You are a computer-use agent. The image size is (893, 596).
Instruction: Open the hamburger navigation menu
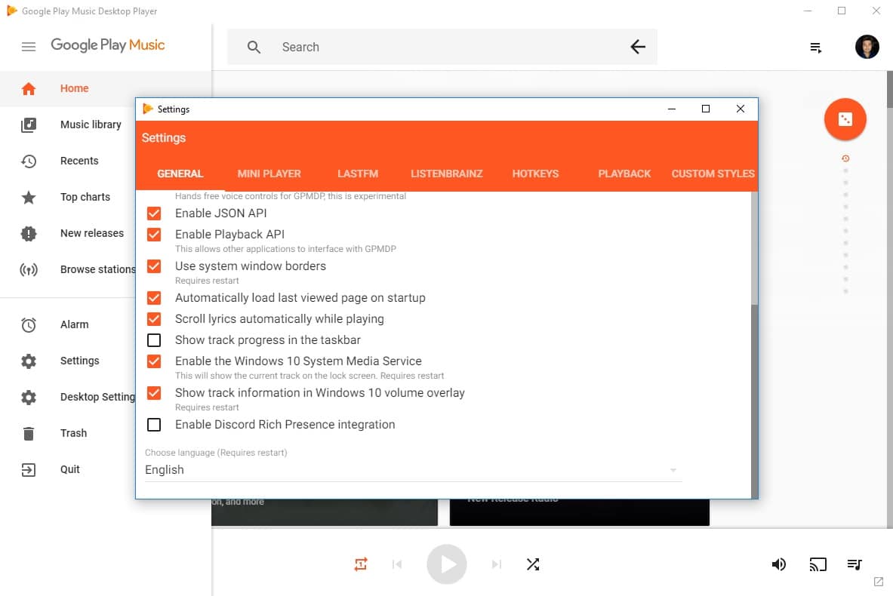pos(29,47)
